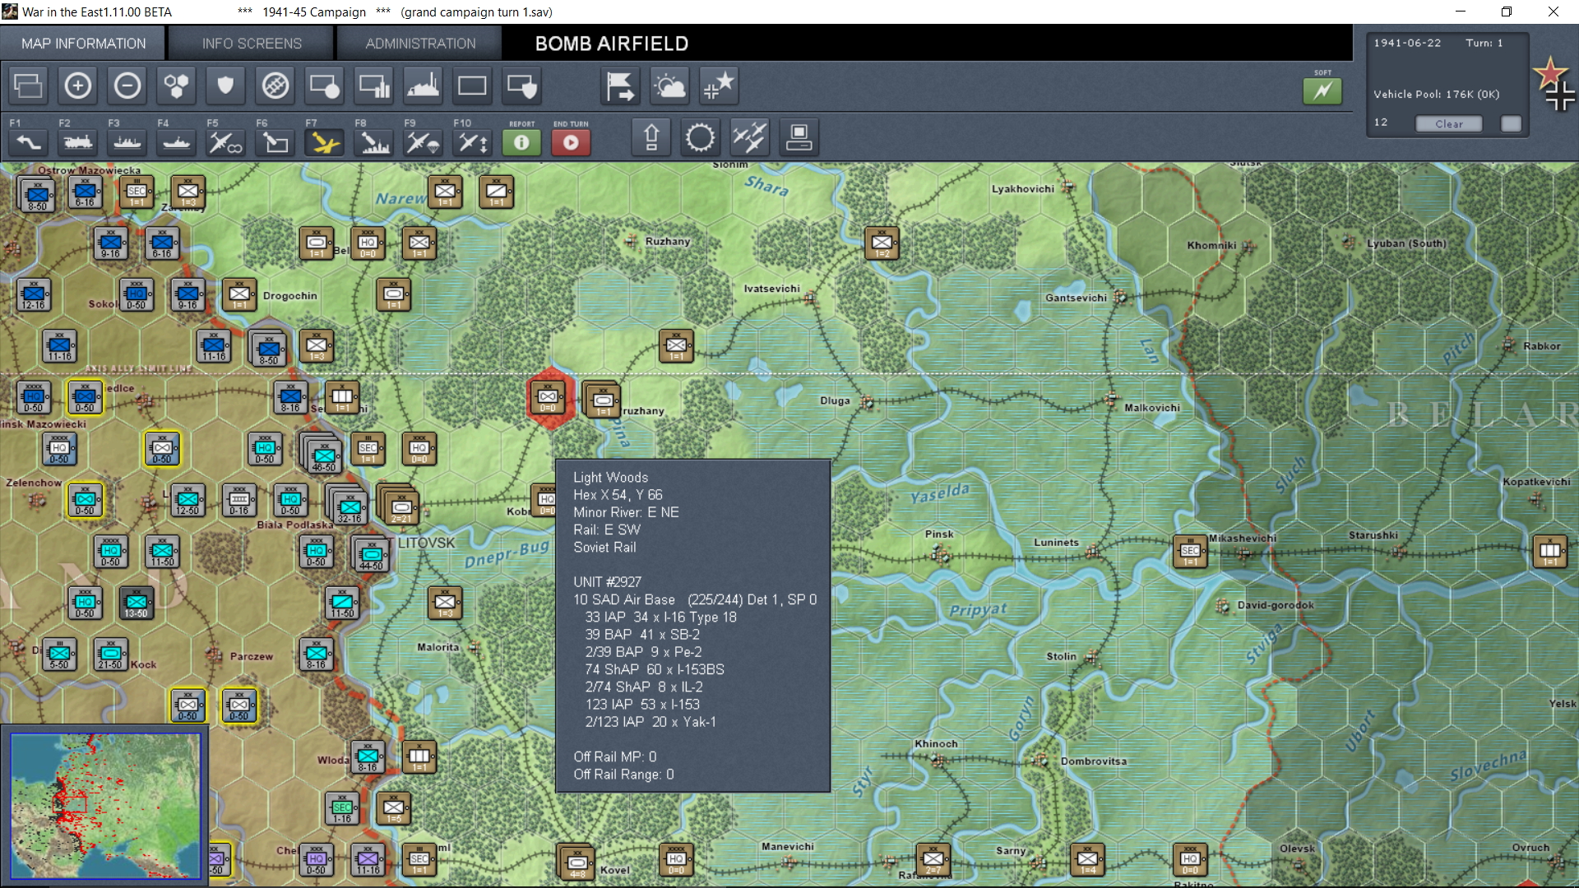This screenshot has width=1579, height=888.
Task: Click the up-arrow icon in lower toolbar
Action: tap(651, 137)
